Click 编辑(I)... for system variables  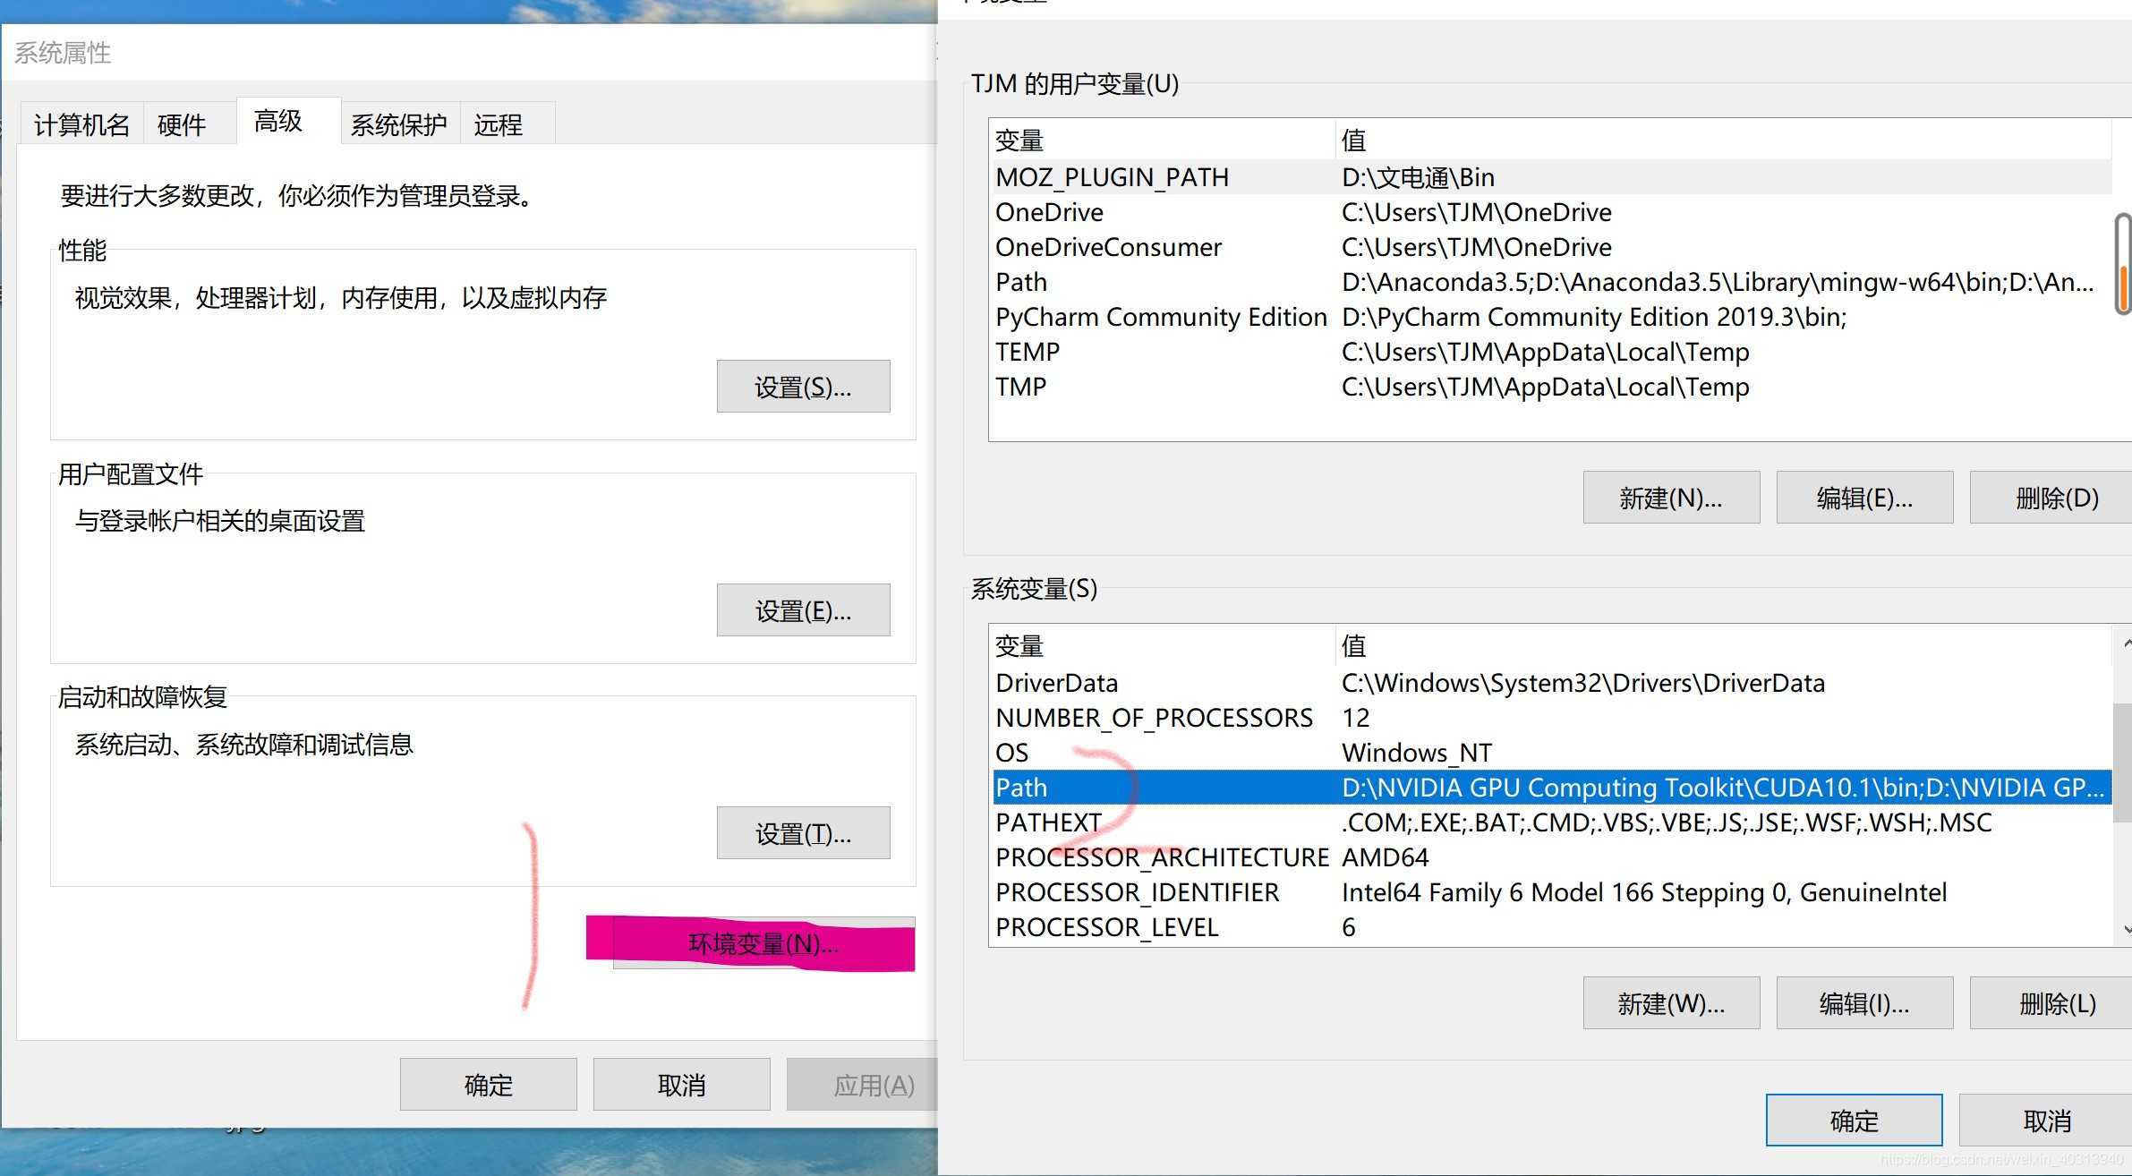pos(1864,1003)
